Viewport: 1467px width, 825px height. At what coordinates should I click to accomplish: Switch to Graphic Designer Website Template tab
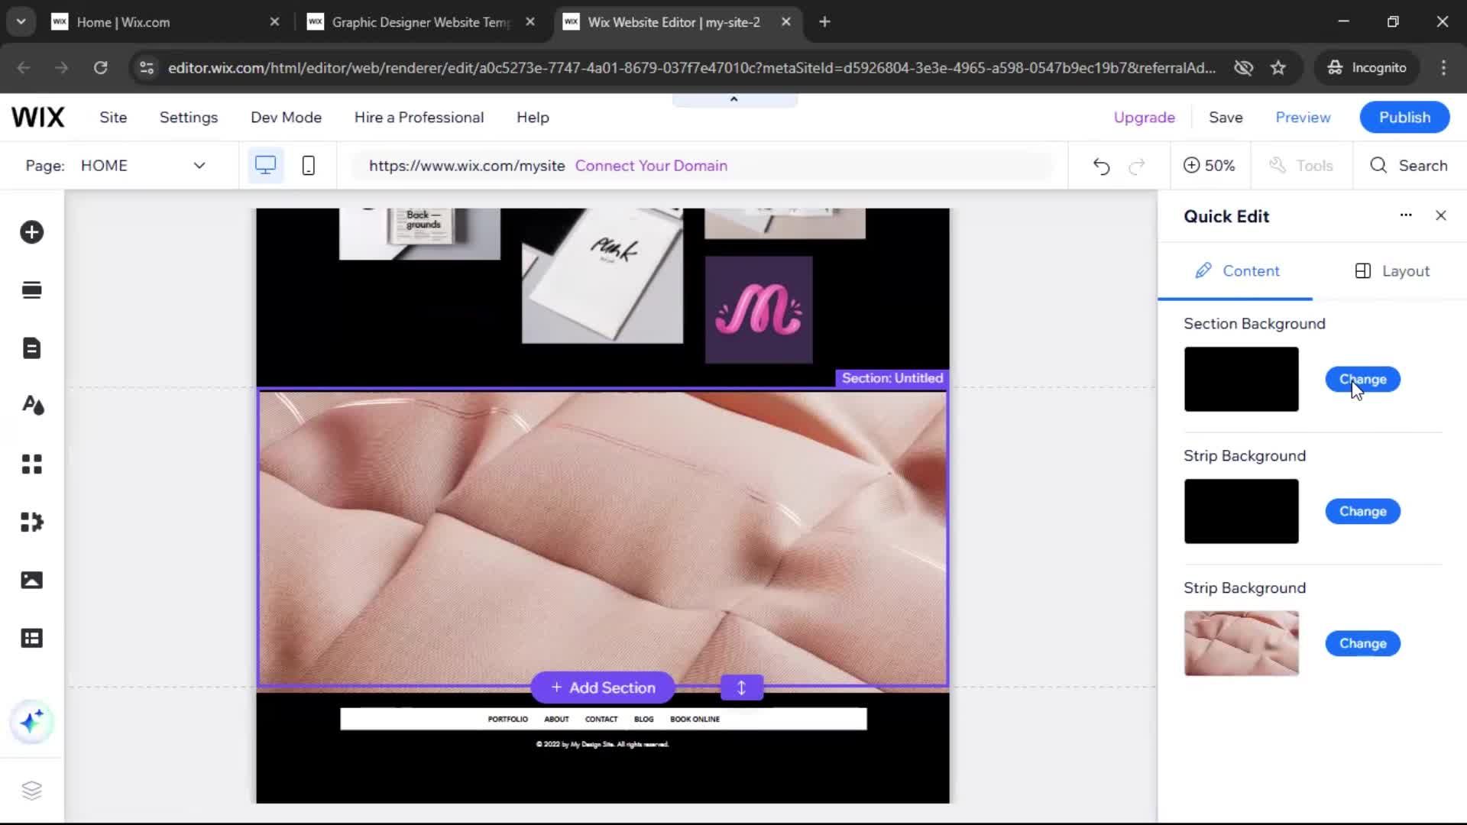point(420,22)
